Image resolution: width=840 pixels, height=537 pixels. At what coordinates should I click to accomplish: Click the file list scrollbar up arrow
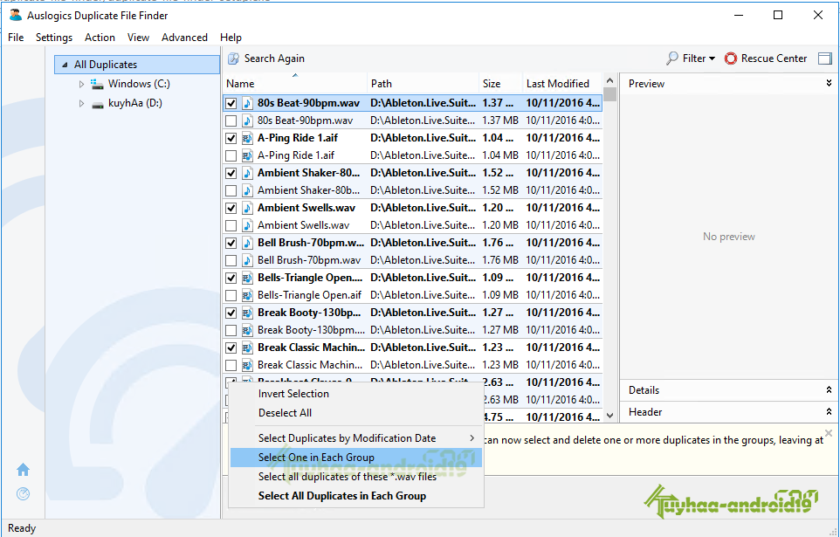tap(609, 80)
